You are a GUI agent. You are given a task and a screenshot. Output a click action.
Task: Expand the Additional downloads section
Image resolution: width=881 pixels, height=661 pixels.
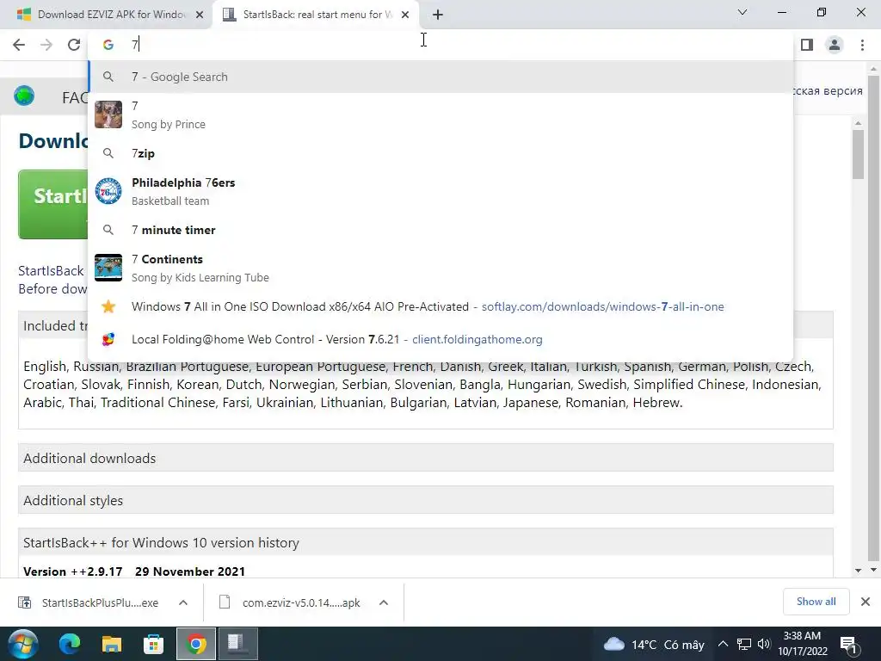pos(425,458)
